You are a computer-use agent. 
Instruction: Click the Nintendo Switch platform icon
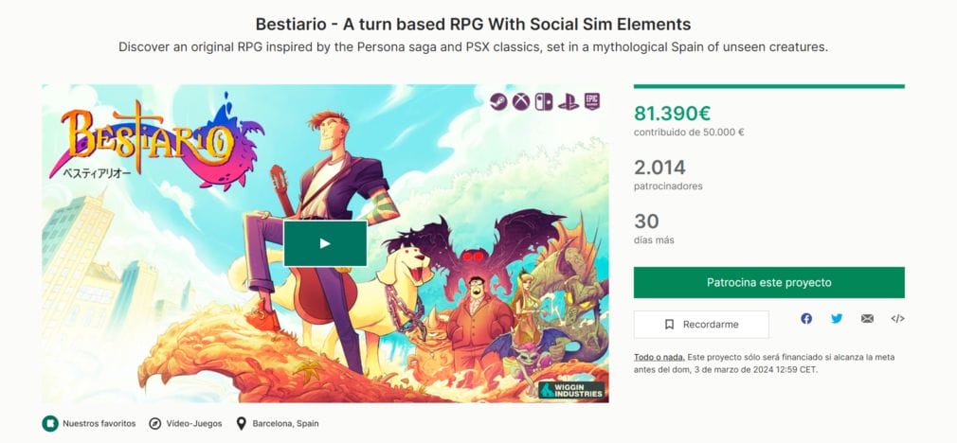[544, 101]
